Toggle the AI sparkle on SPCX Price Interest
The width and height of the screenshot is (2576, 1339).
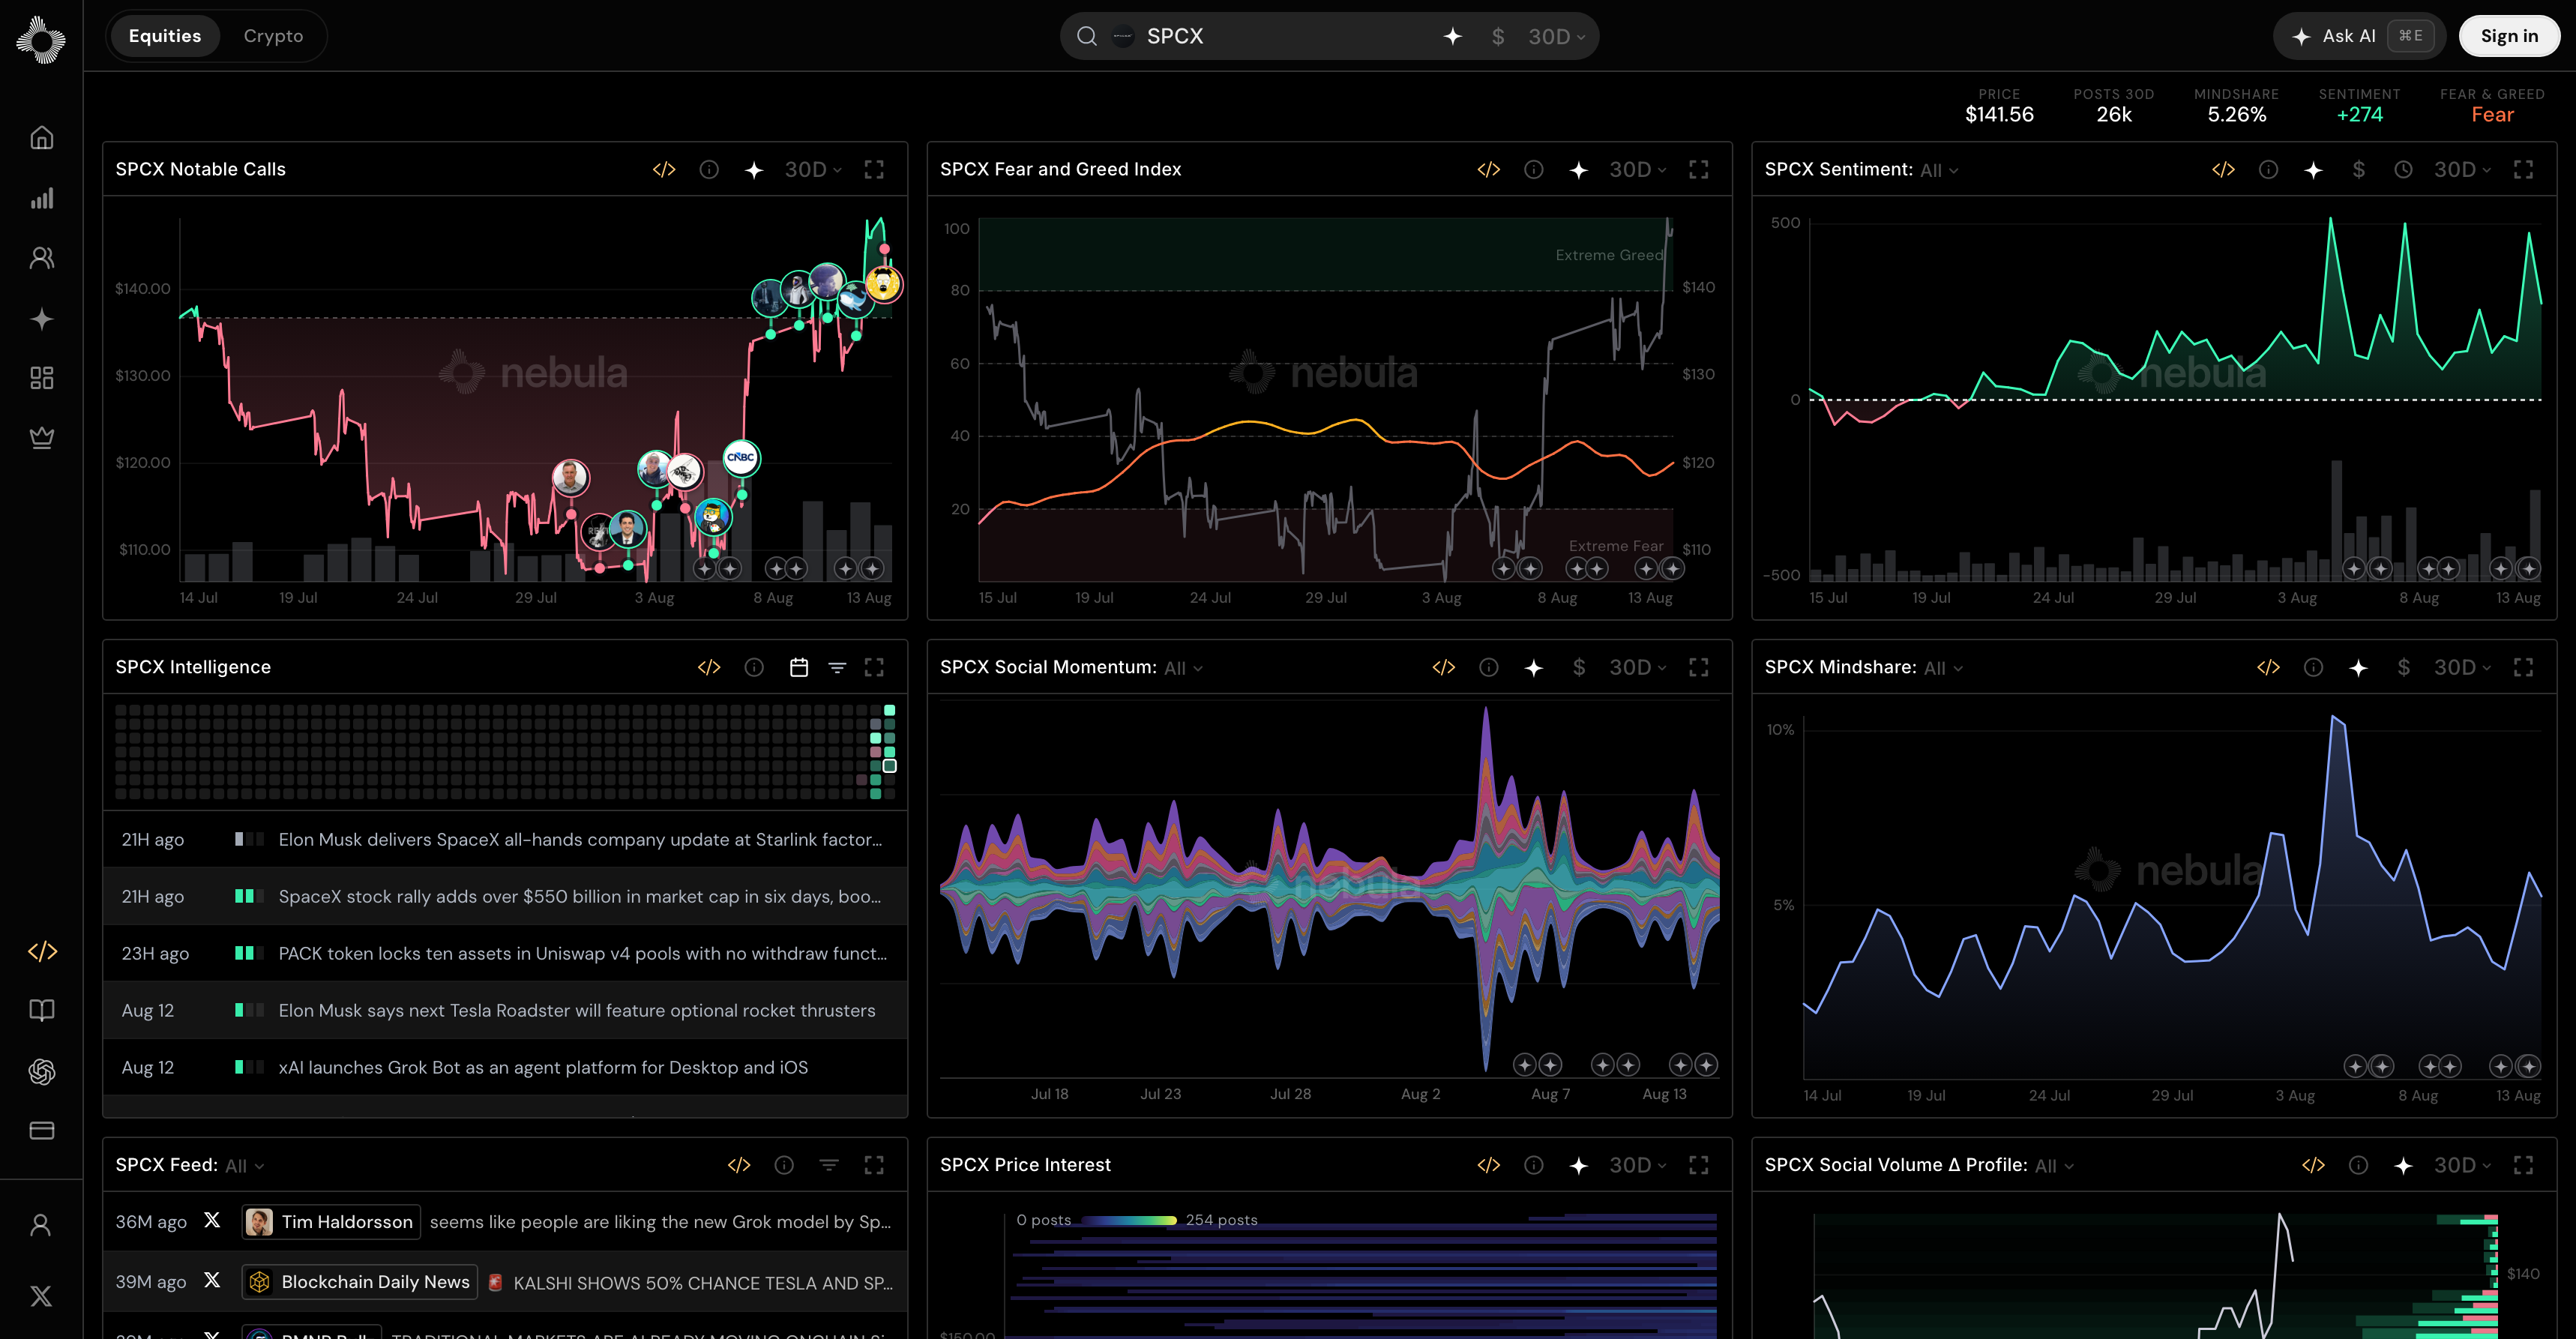click(x=1579, y=1165)
